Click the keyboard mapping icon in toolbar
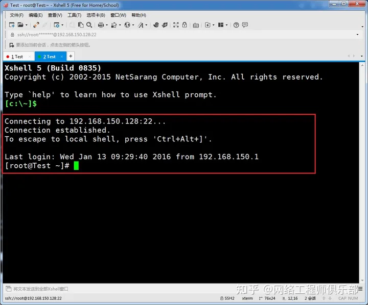 196,25
